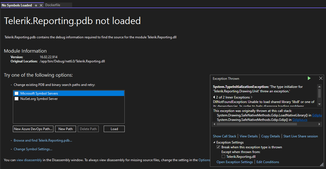Enable the NuGet.org Symbol Server checkbox
The width and height of the screenshot is (326, 169).
pyautogui.click(x=16, y=99)
